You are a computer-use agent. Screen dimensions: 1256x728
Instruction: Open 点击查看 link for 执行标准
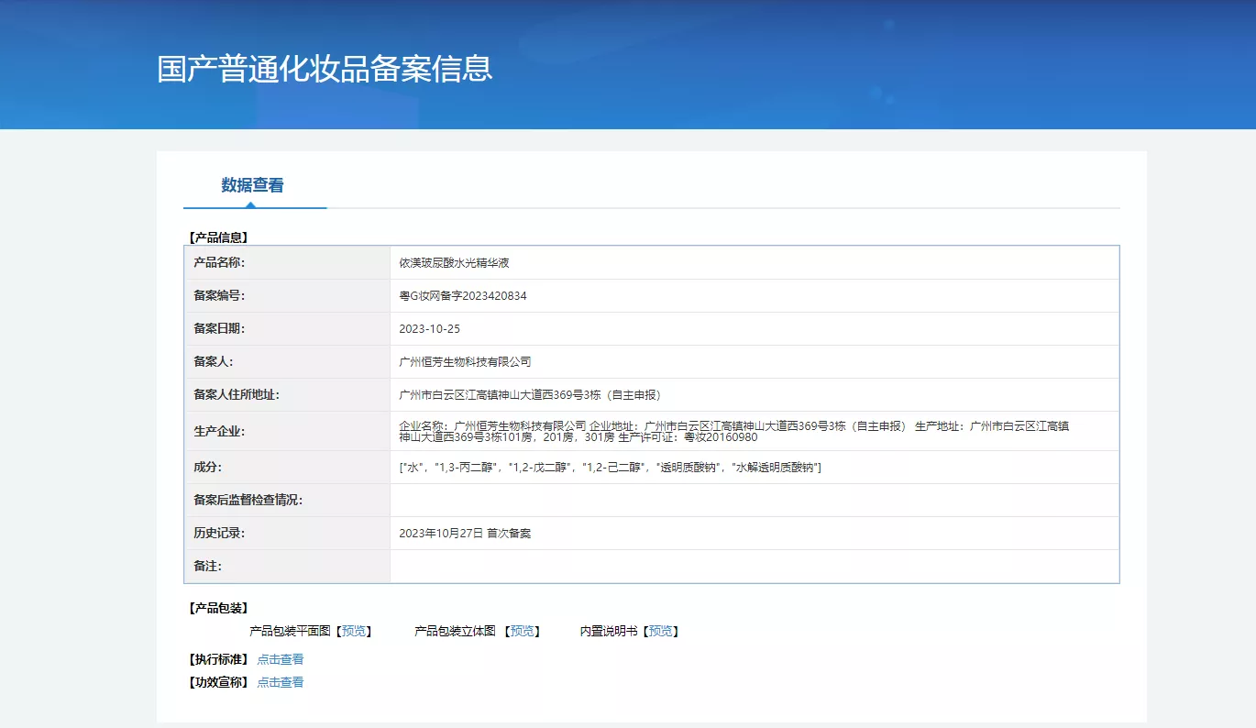pyautogui.click(x=280, y=659)
